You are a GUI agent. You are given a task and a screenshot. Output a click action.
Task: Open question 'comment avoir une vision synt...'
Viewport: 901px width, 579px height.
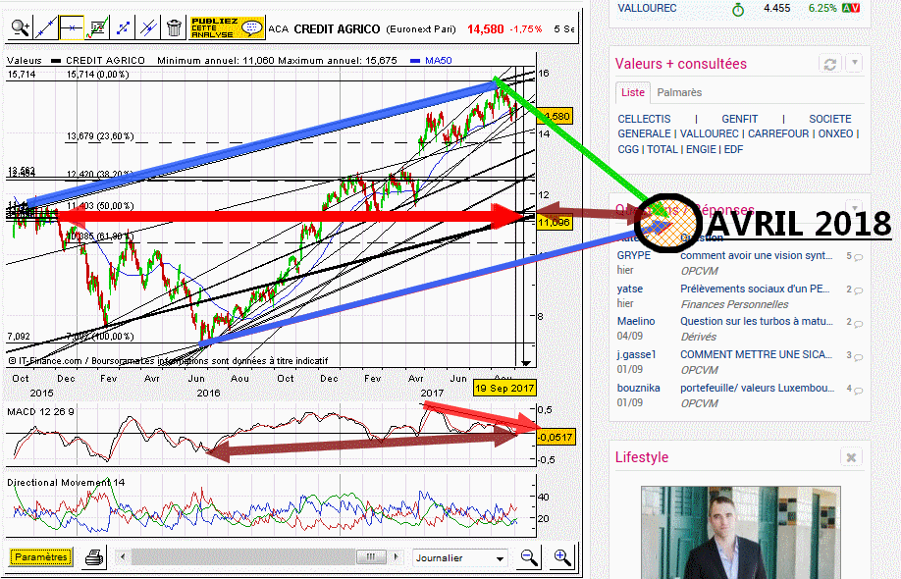[x=757, y=255]
